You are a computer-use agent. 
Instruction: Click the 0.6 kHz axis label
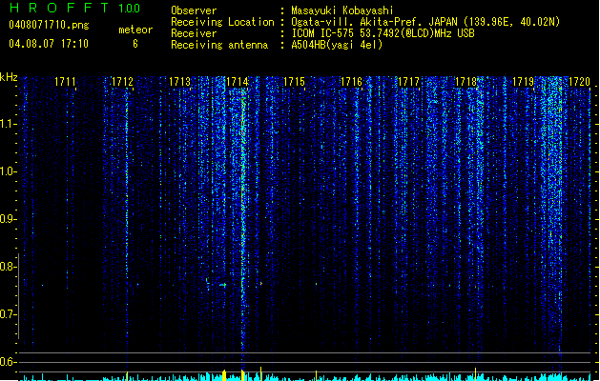[x=8, y=362]
